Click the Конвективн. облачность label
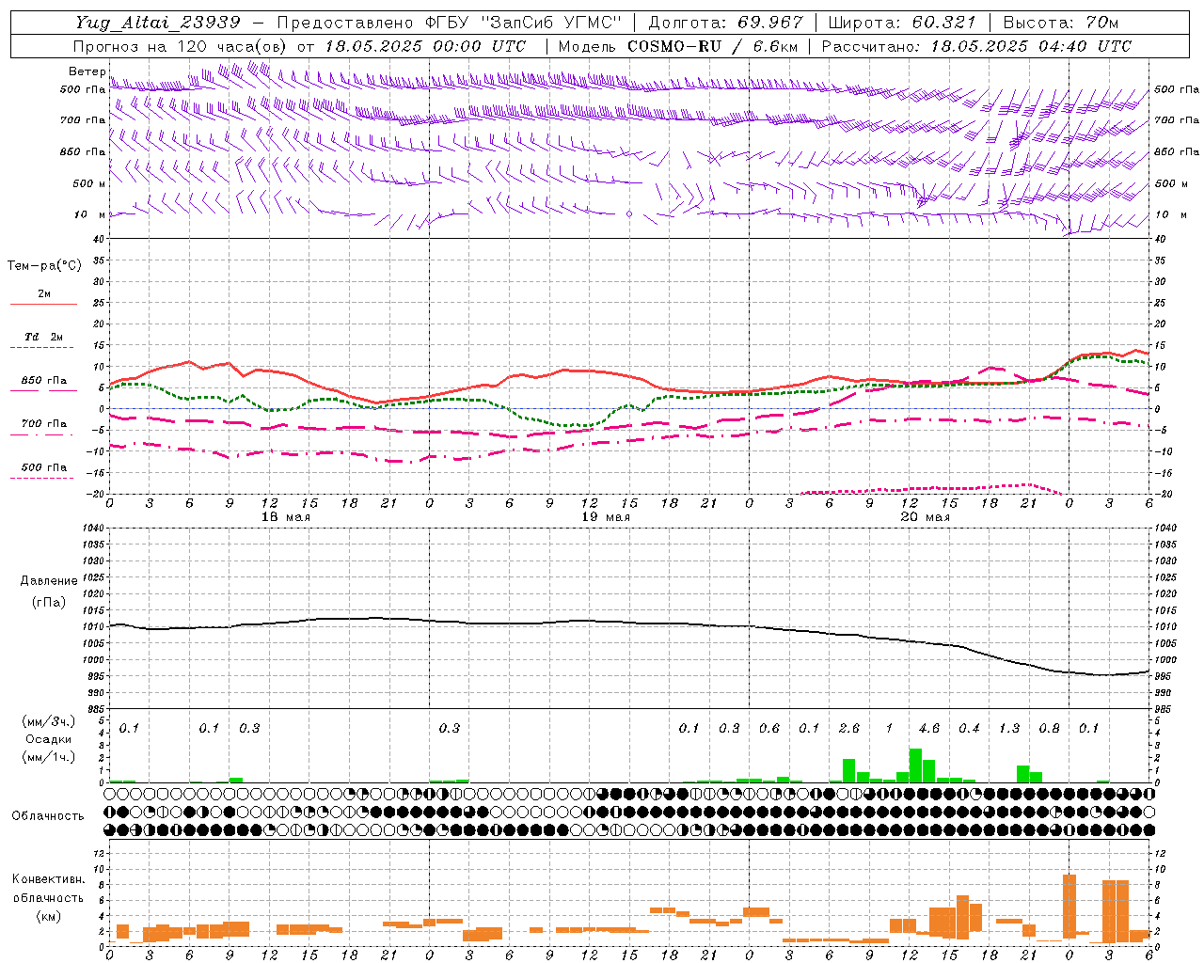Viewport: 1204px width, 963px height. point(48,889)
